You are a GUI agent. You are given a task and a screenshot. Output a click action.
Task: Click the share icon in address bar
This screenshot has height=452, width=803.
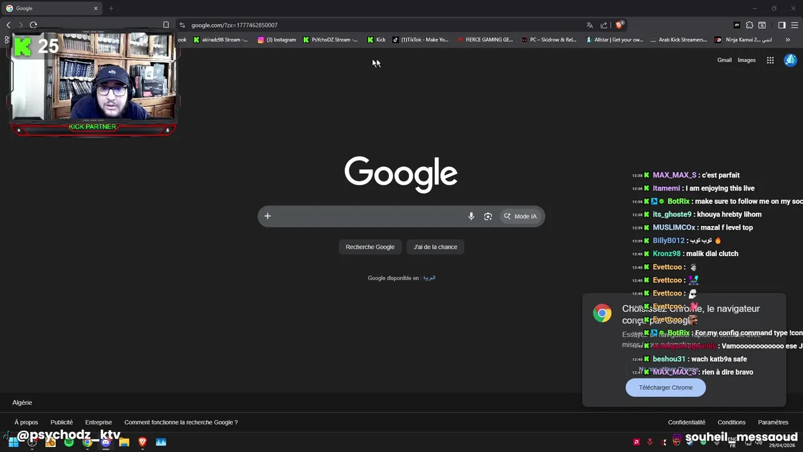point(604,25)
